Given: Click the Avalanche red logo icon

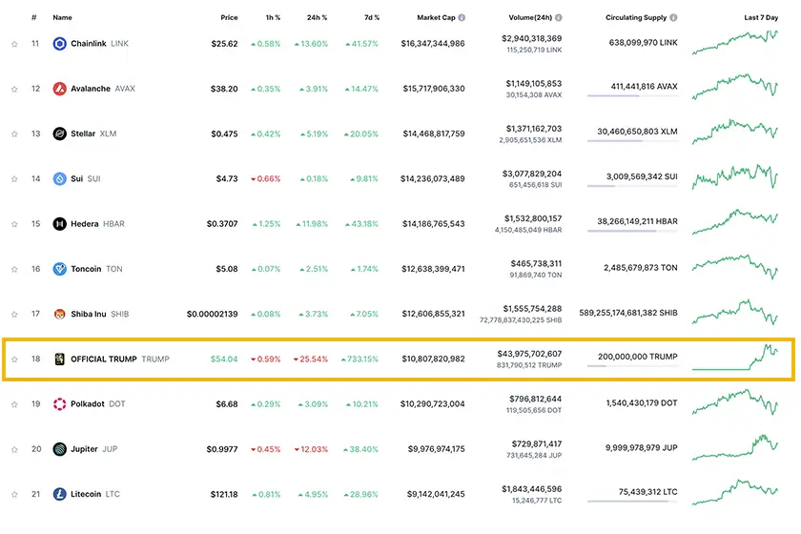Looking at the screenshot, I should (x=59, y=89).
